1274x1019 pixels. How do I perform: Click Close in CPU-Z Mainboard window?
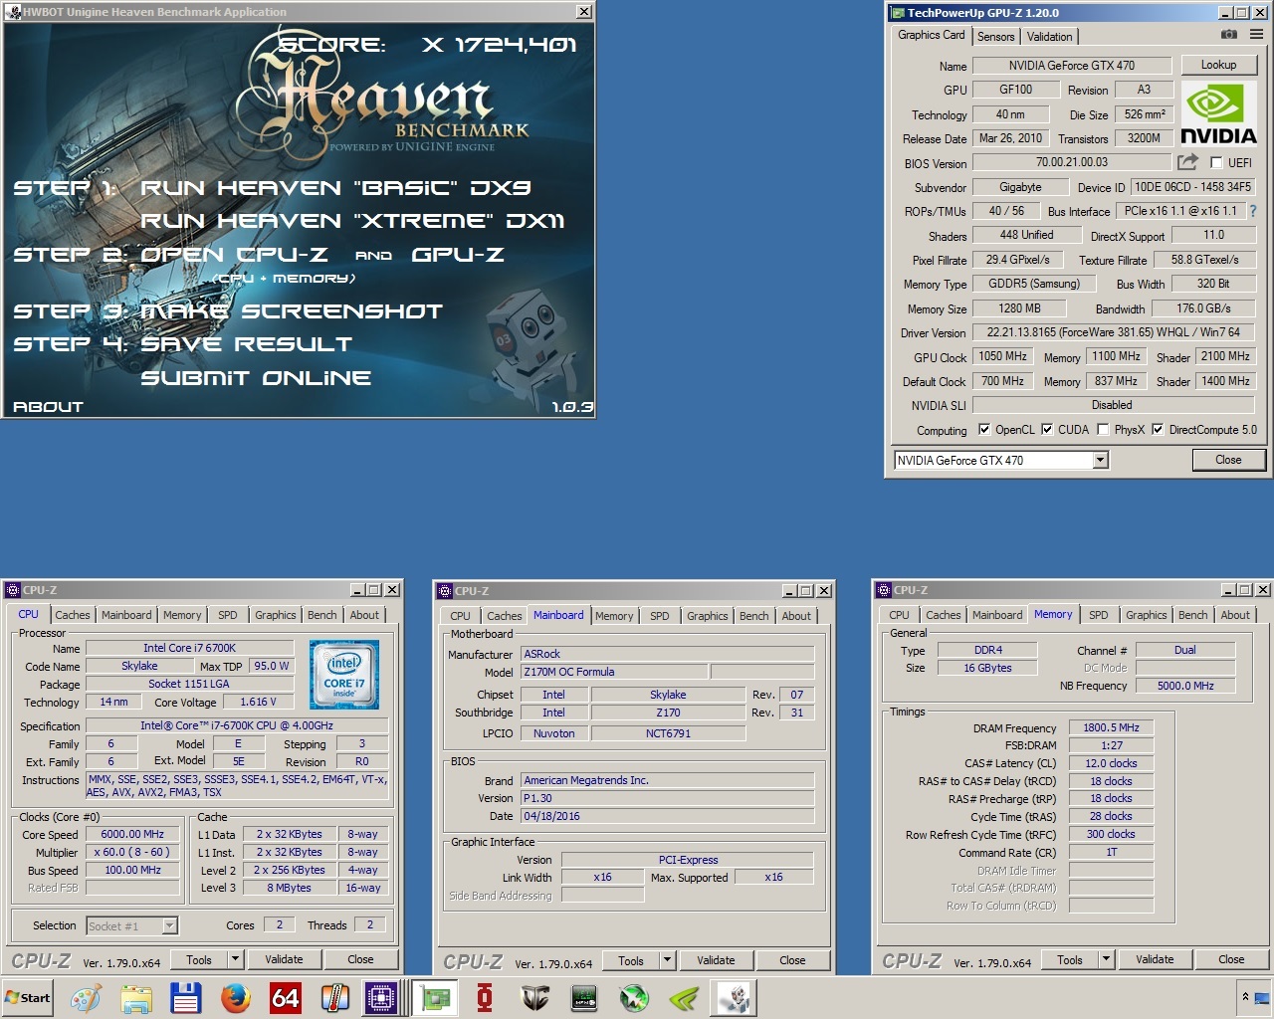[792, 960]
